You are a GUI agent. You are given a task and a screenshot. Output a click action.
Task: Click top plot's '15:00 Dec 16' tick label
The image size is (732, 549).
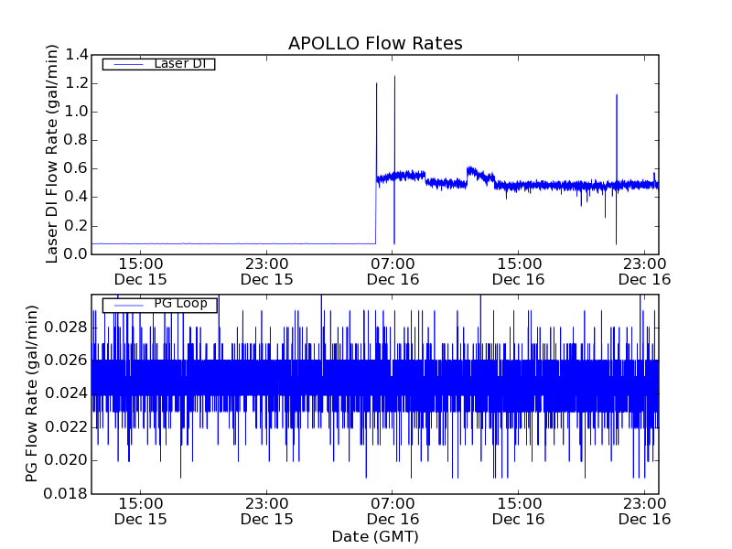tap(519, 272)
